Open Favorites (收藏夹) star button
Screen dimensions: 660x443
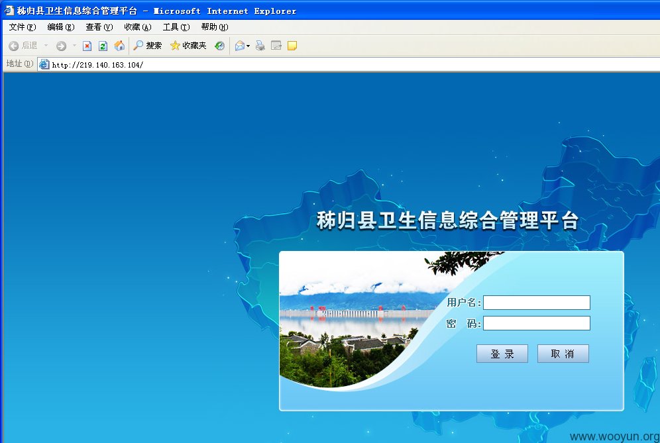click(x=188, y=46)
